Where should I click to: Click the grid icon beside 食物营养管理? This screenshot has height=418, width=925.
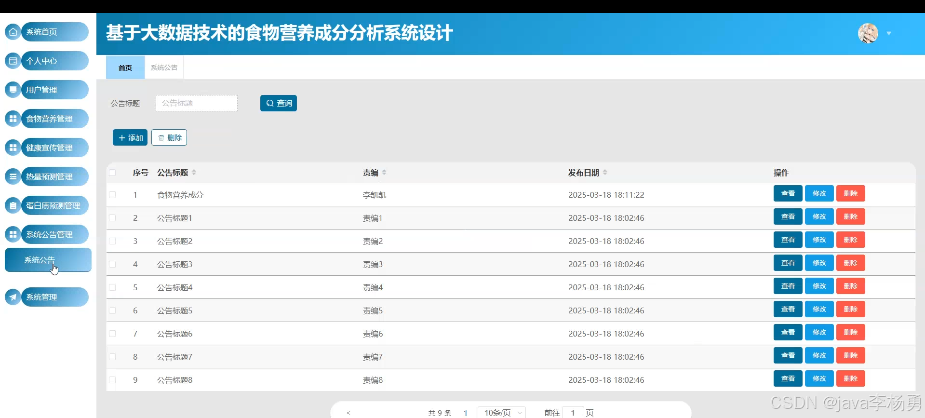(13, 119)
